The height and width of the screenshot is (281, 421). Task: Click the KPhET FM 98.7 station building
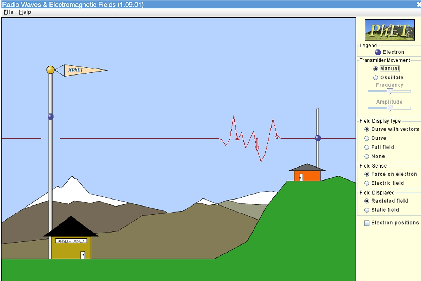click(73, 247)
